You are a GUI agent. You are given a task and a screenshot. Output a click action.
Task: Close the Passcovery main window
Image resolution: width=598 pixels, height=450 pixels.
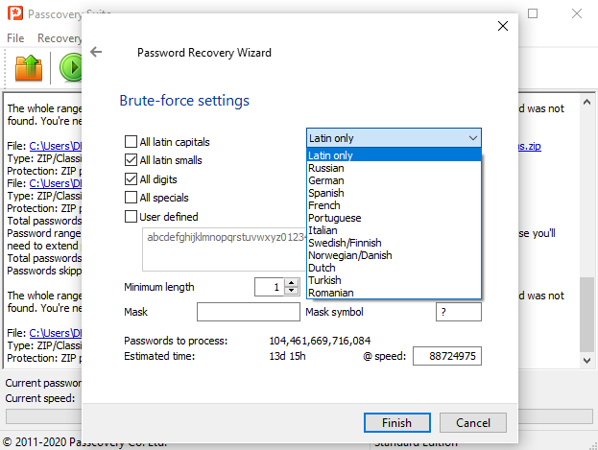pyautogui.click(x=577, y=13)
